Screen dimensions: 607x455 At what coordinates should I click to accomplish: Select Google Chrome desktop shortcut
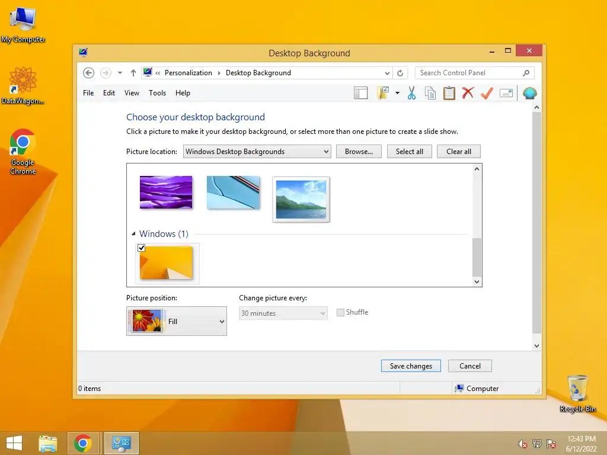point(23,152)
